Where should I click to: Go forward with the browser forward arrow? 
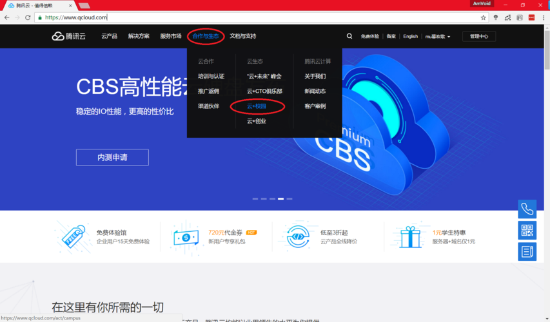(x=17, y=17)
